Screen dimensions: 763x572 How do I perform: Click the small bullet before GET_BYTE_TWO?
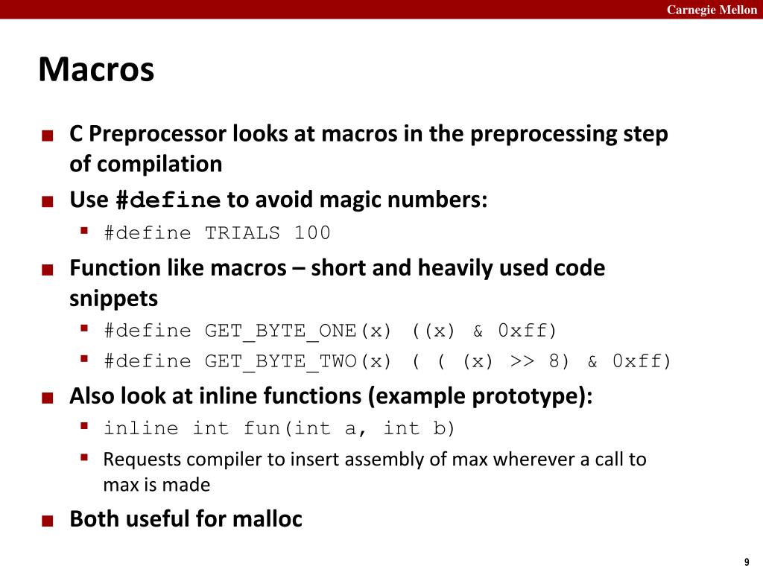[x=84, y=359]
